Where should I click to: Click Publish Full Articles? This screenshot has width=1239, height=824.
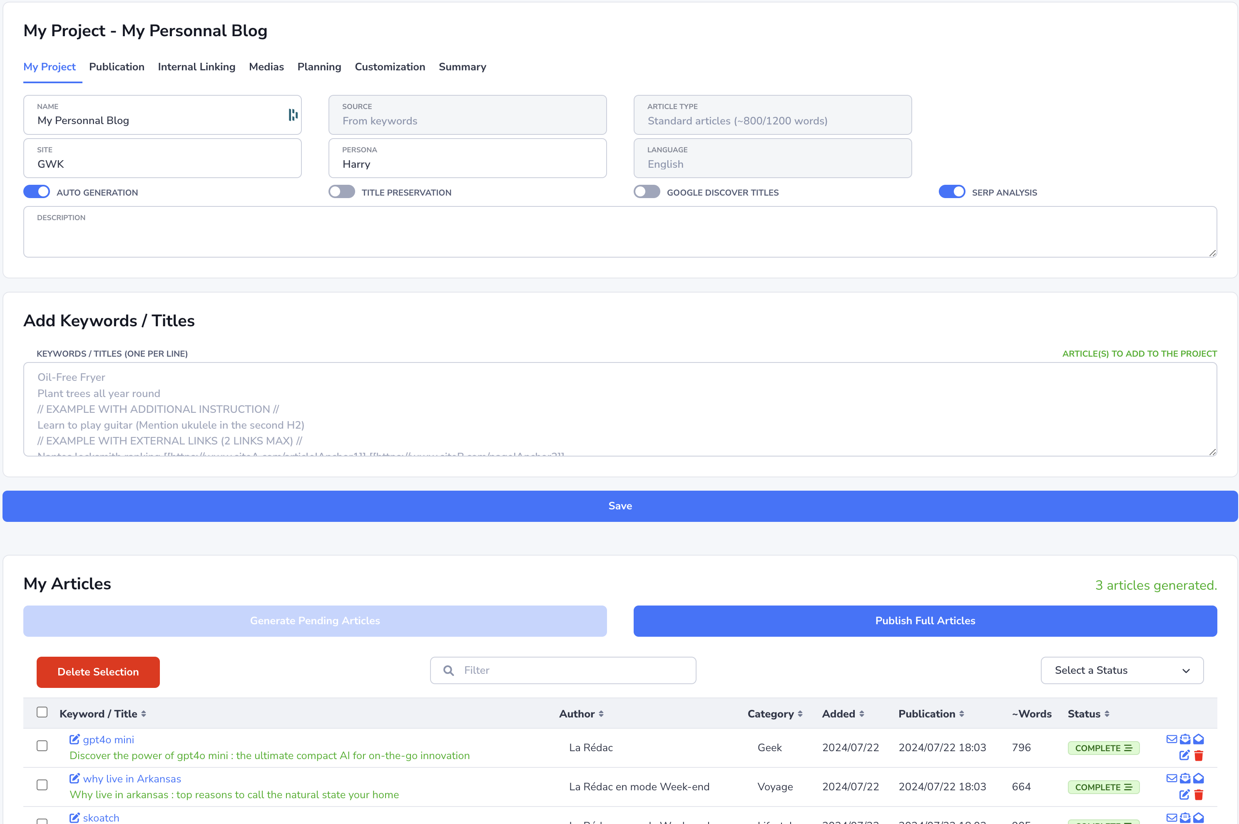(x=925, y=620)
